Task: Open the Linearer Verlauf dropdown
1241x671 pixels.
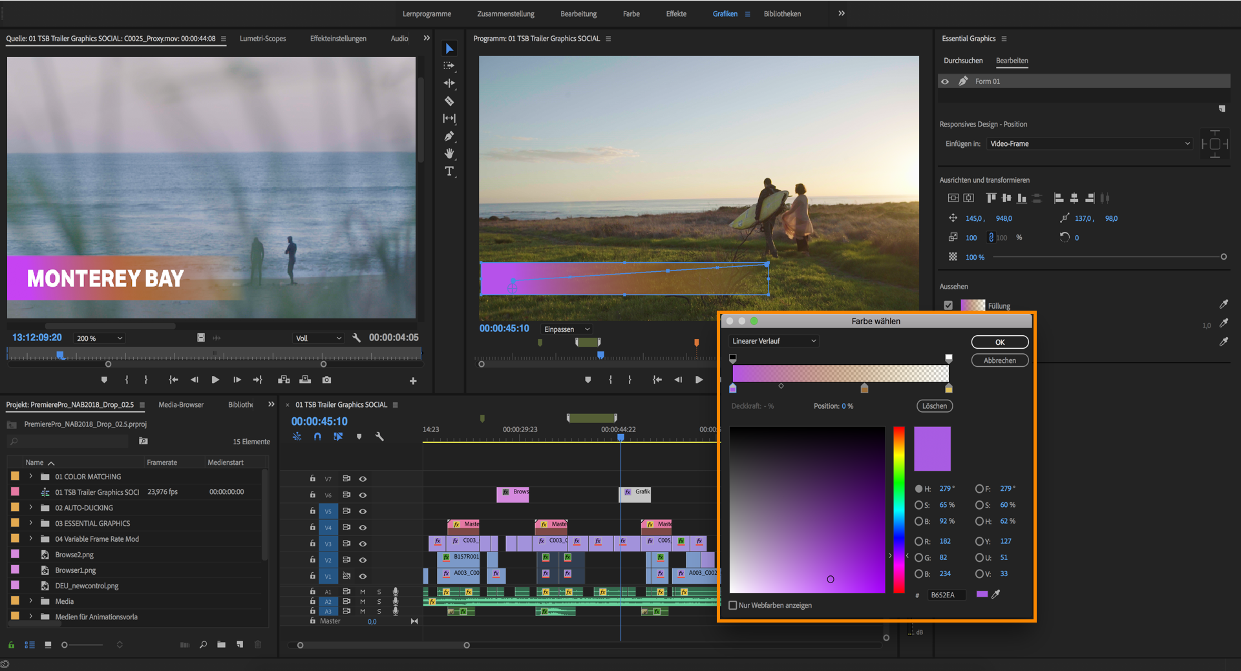Action: click(x=774, y=341)
